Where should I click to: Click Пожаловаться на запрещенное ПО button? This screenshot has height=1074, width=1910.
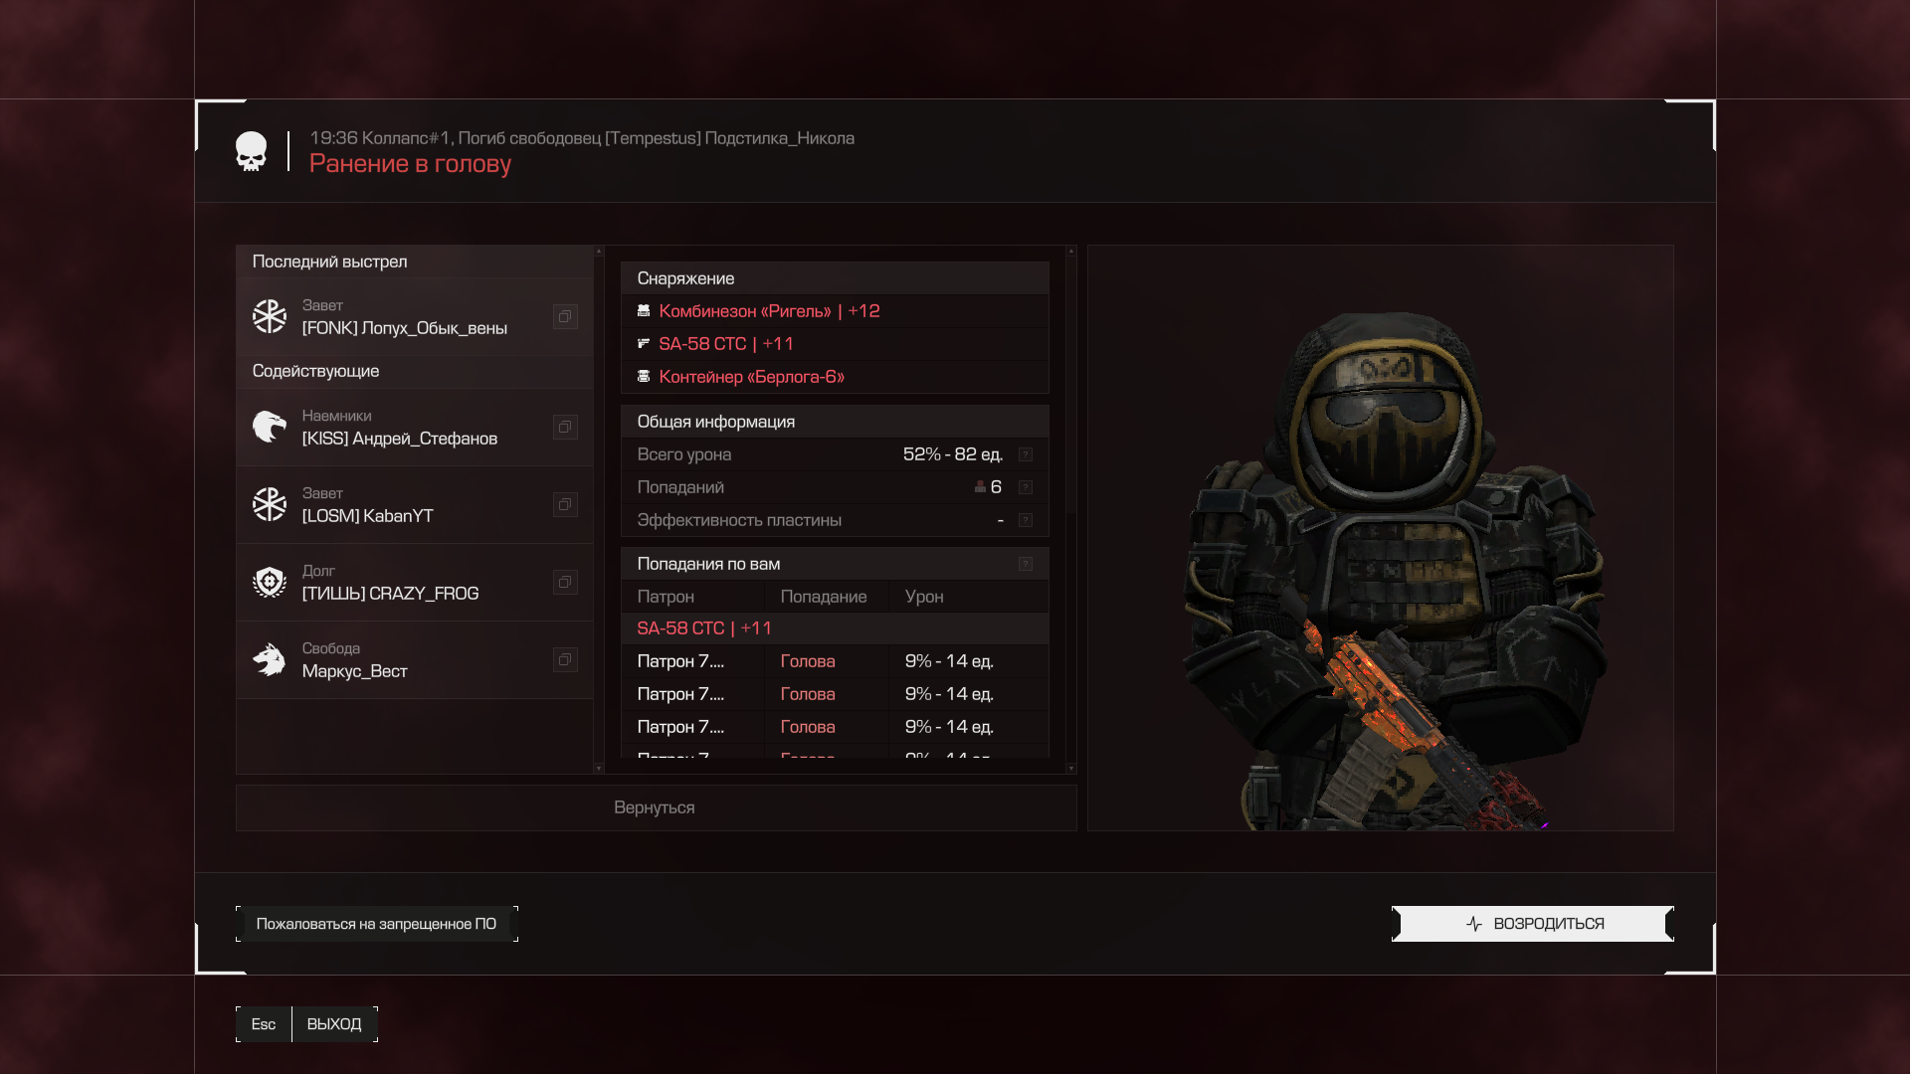376,924
